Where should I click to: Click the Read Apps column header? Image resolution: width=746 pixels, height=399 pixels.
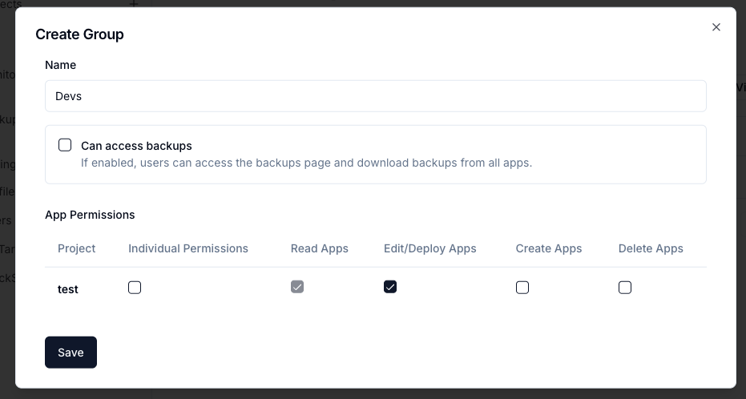click(x=319, y=248)
